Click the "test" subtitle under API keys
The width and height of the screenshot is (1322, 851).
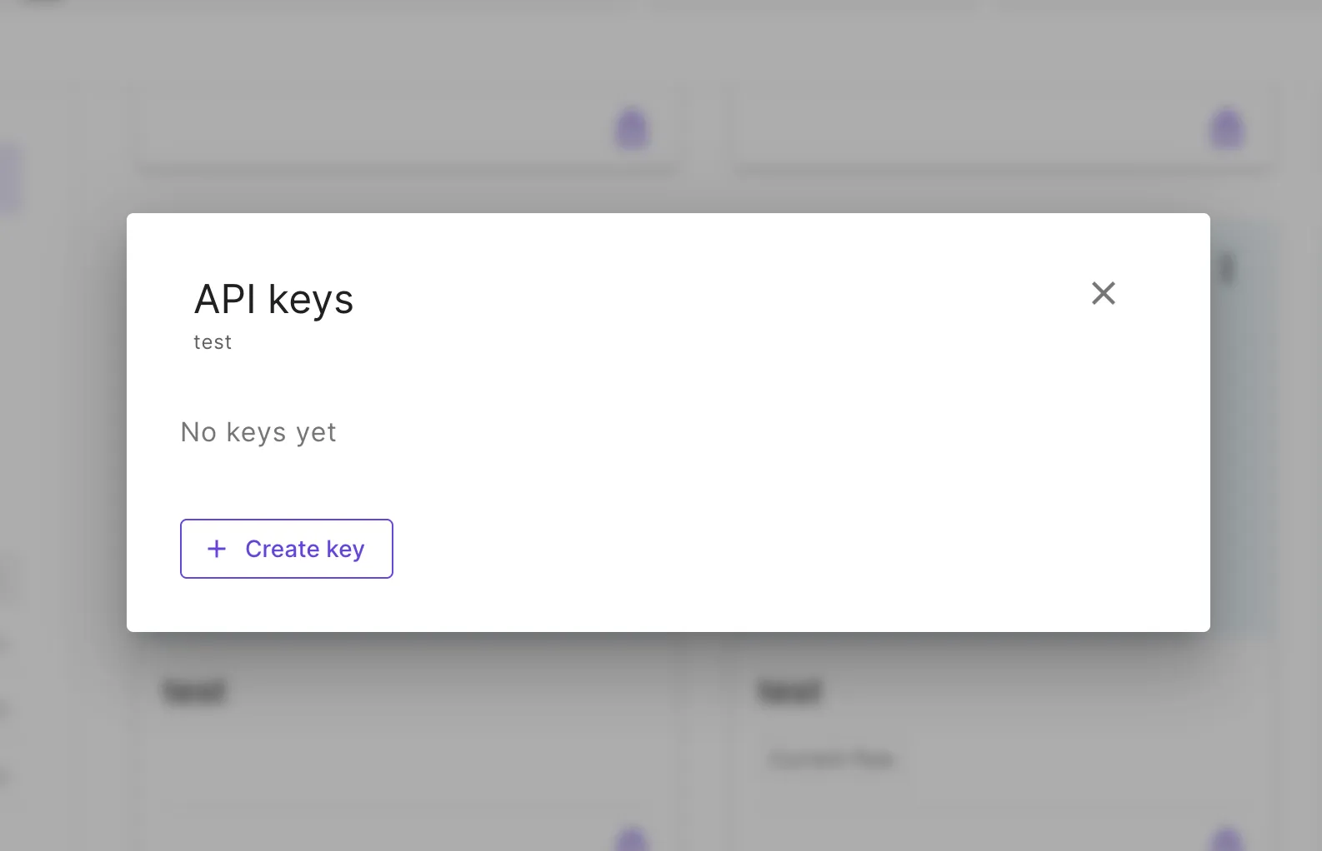(213, 342)
